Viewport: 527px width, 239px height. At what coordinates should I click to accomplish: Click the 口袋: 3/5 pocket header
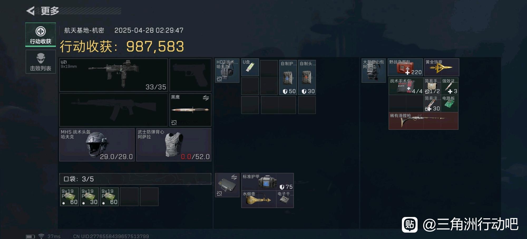tap(135, 179)
